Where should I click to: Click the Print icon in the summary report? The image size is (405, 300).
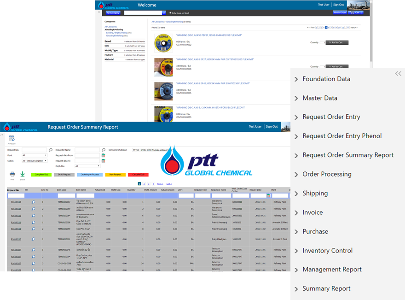tap(12, 174)
